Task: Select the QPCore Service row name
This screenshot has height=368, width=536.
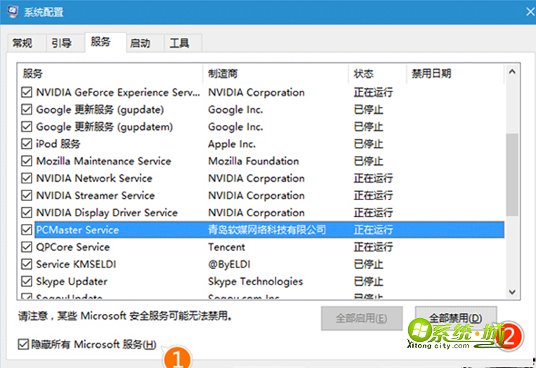Action: tap(73, 247)
